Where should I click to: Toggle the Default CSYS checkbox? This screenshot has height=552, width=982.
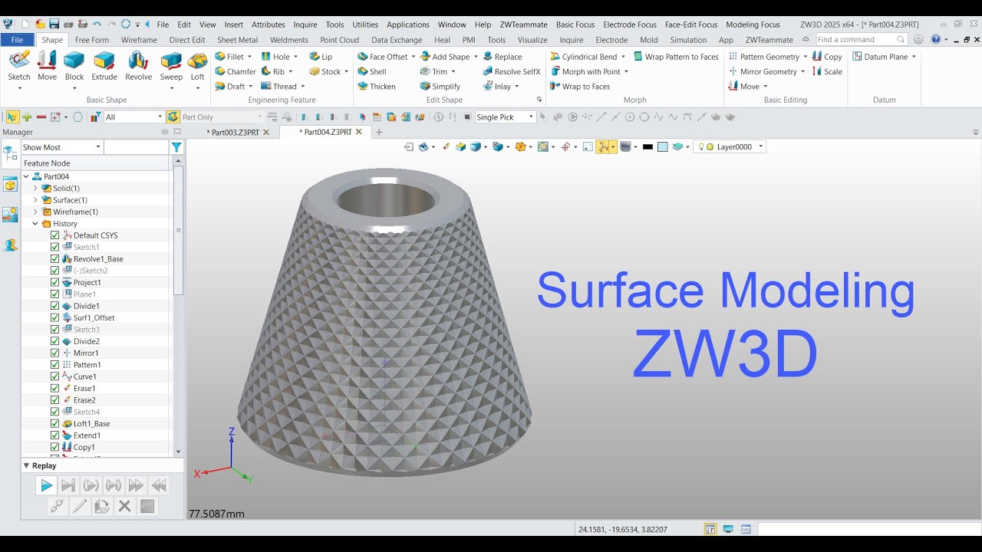pyautogui.click(x=54, y=235)
